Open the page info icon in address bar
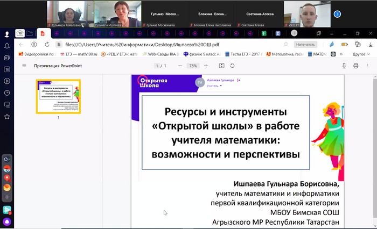Image resolution: width=377 pixels, height=229 pixels. (58, 45)
